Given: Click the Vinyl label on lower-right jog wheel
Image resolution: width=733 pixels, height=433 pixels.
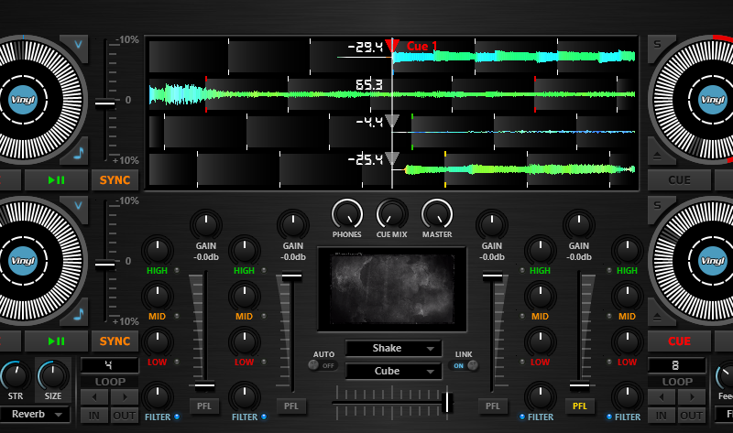Looking at the screenshot, I should point(713,261).
